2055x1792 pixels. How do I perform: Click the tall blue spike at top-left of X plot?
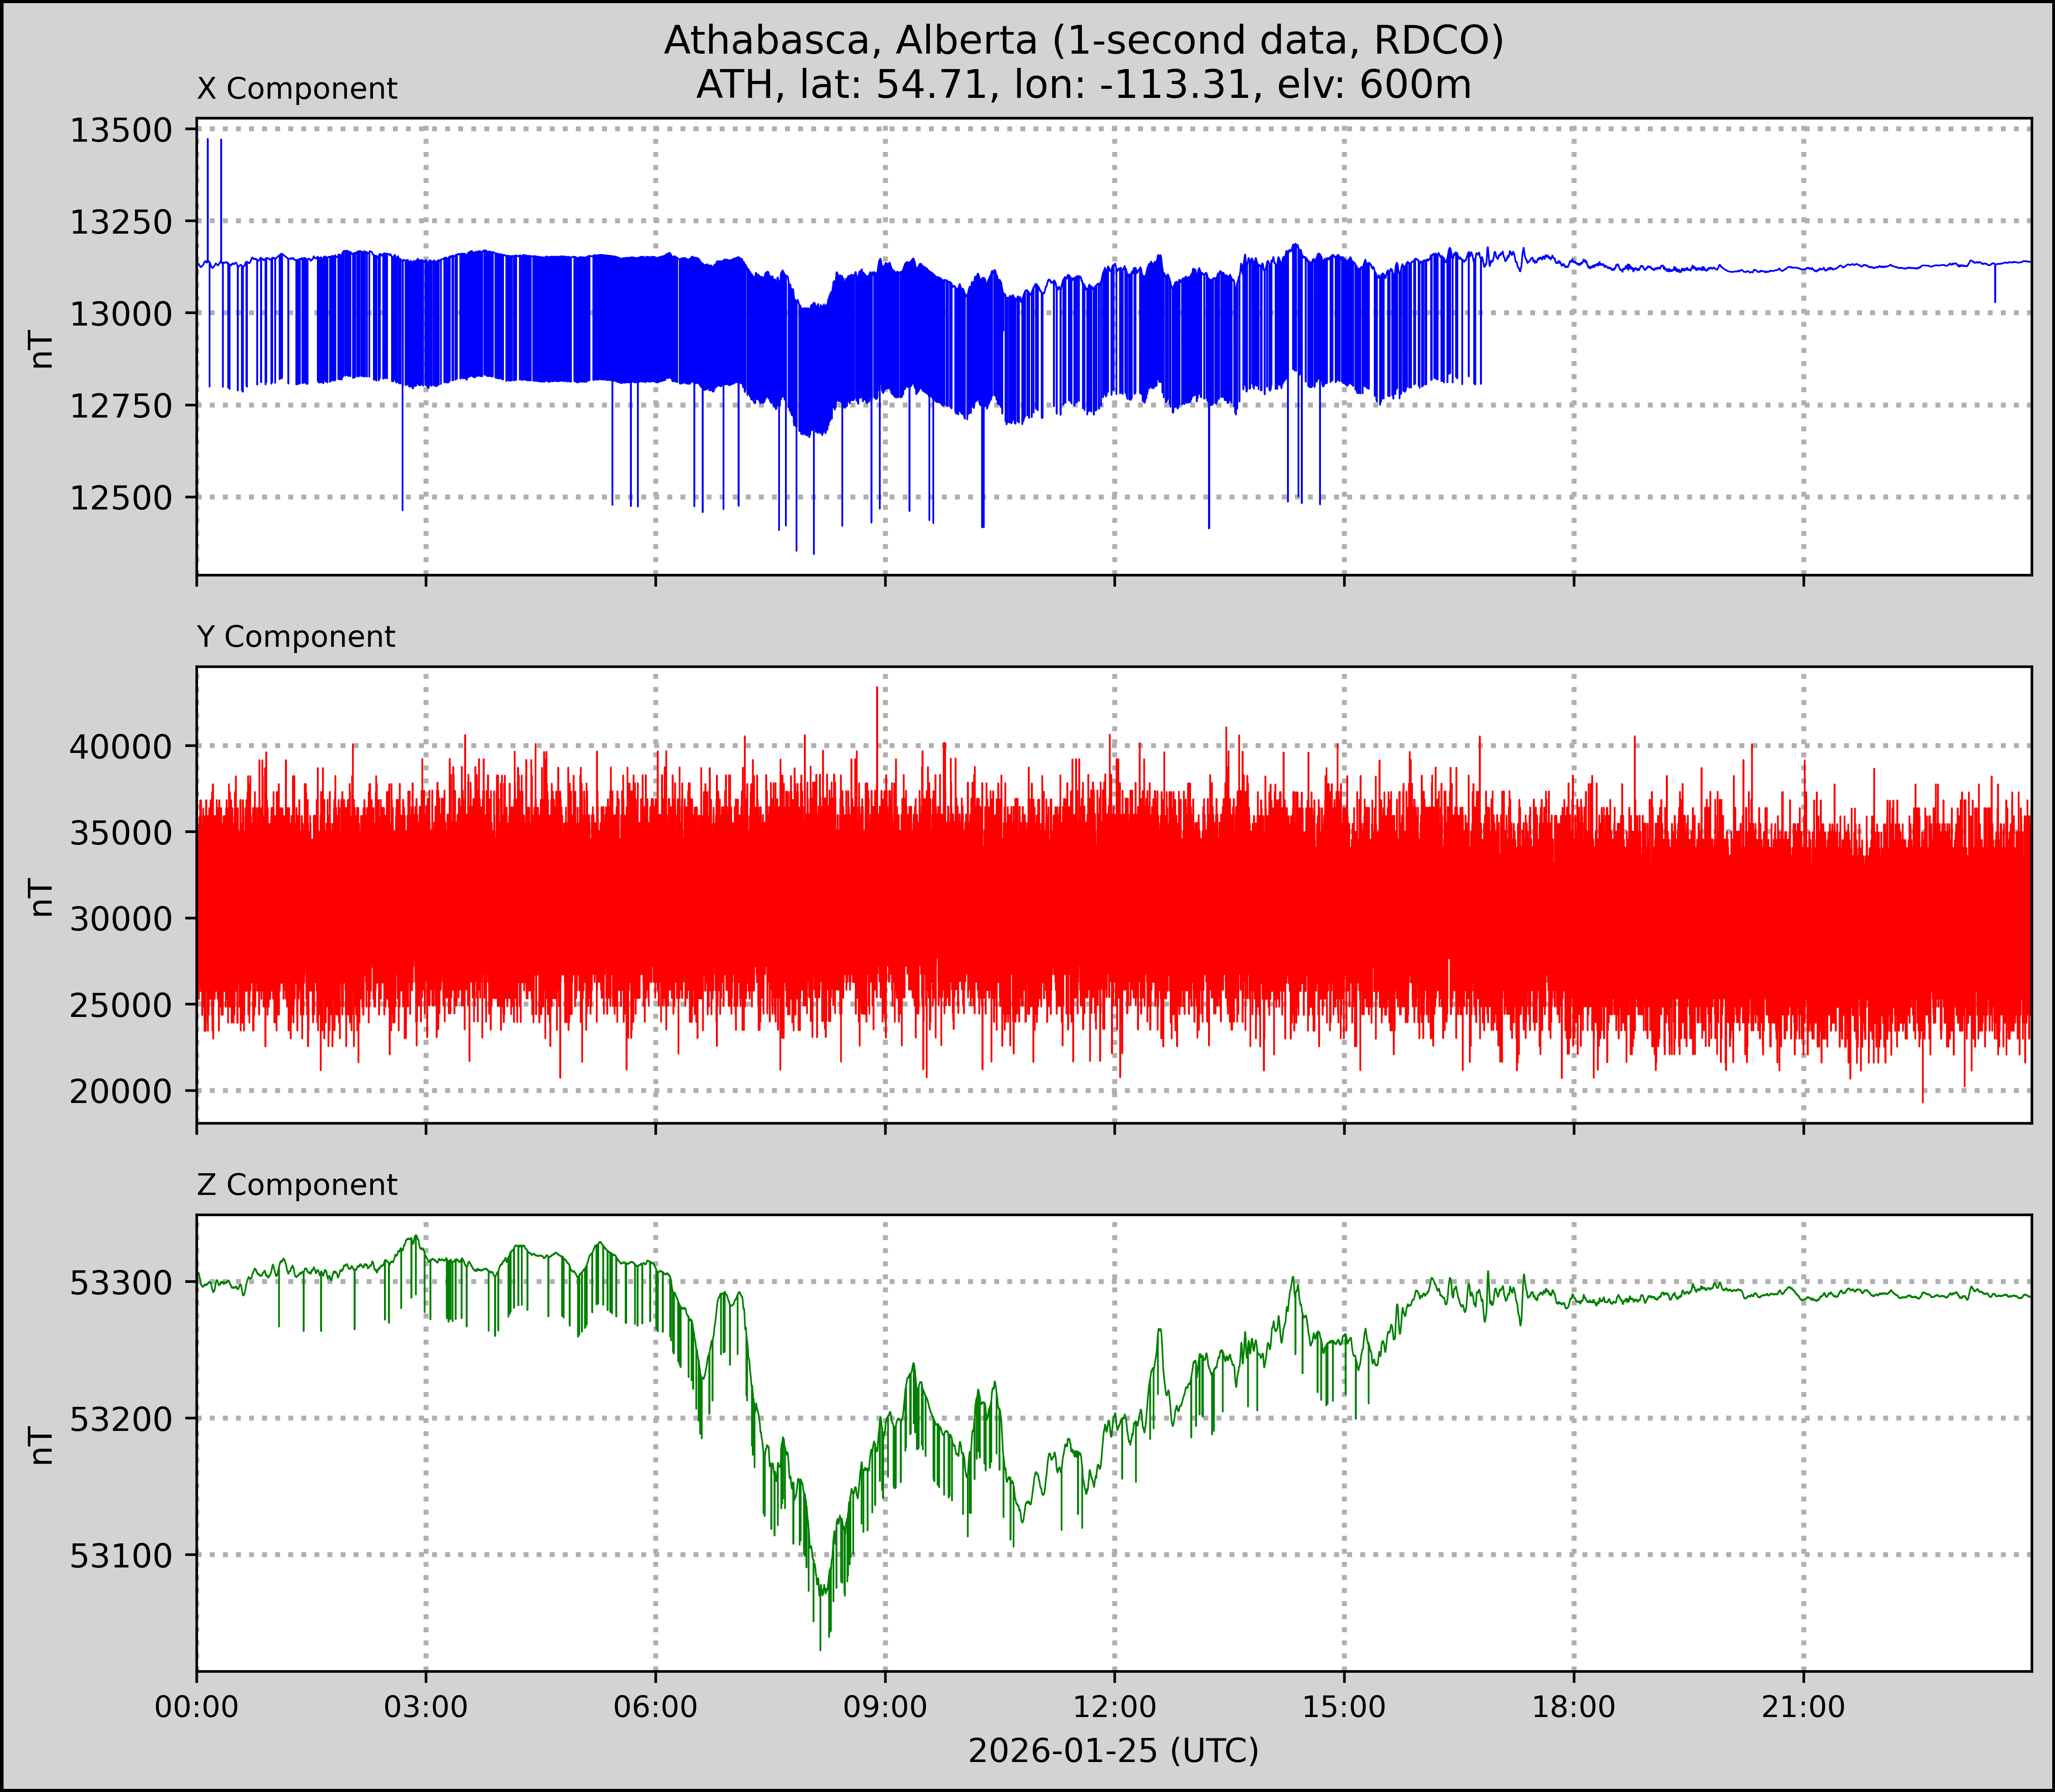coord(208,190)
